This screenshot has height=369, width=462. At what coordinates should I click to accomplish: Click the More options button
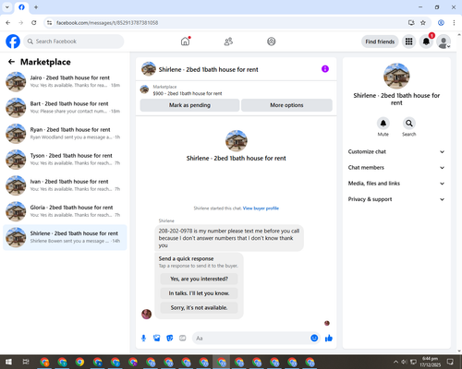click(286, 105)
